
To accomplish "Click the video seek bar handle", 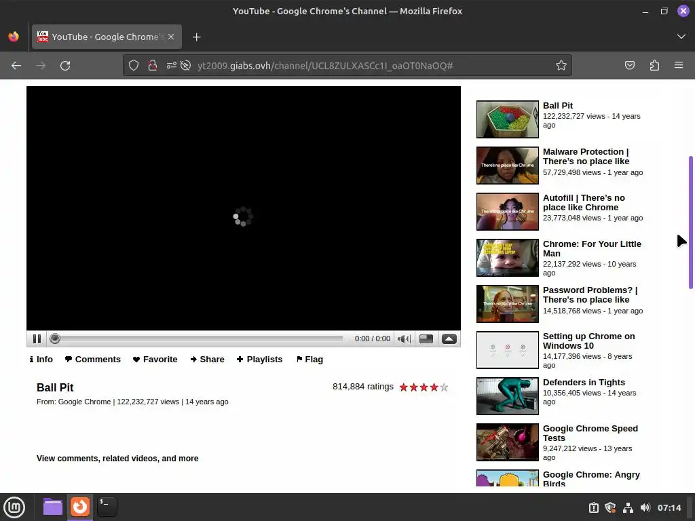I will pos(55,339).
